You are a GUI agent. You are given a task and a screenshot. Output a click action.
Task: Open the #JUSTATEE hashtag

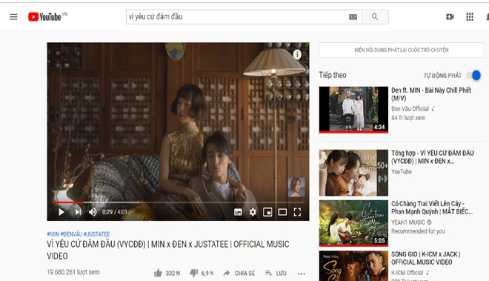[96, 234]
